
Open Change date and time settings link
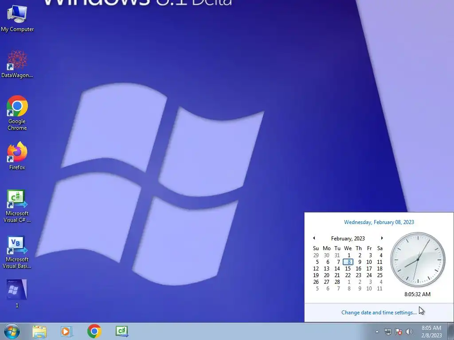[x=379, y=313]
